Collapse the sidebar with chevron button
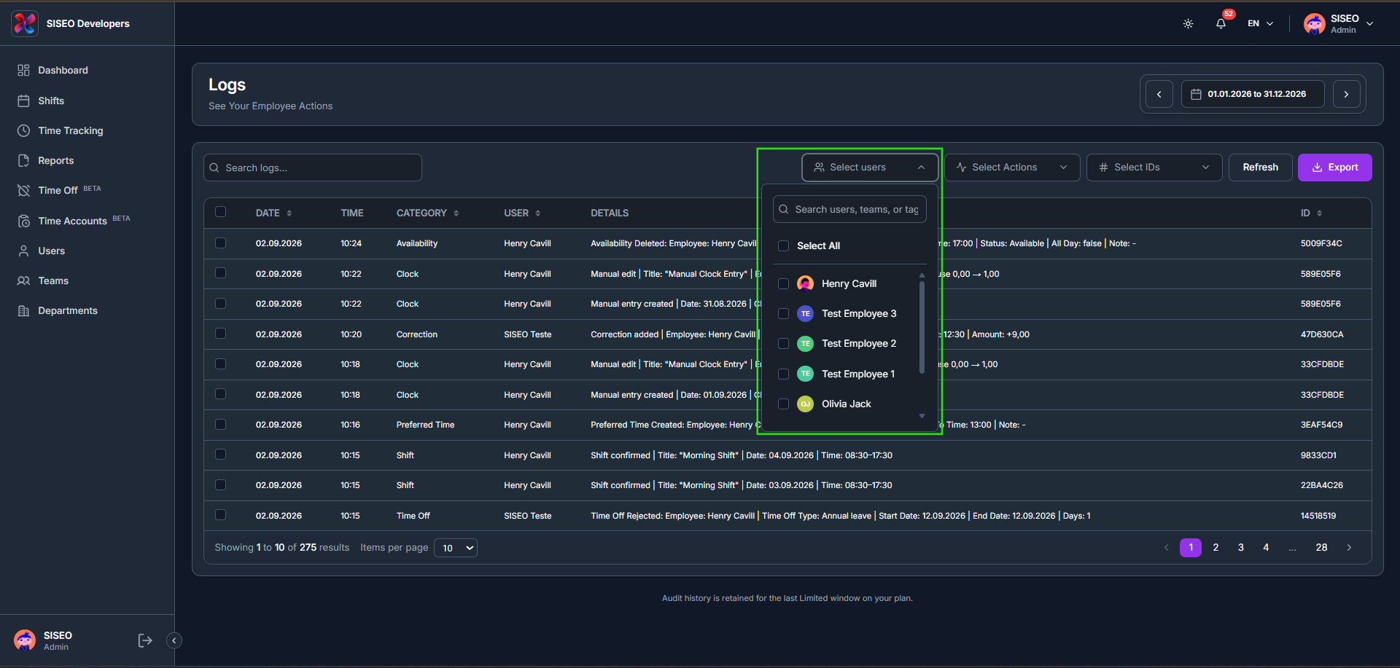 (x=174, y=640)
